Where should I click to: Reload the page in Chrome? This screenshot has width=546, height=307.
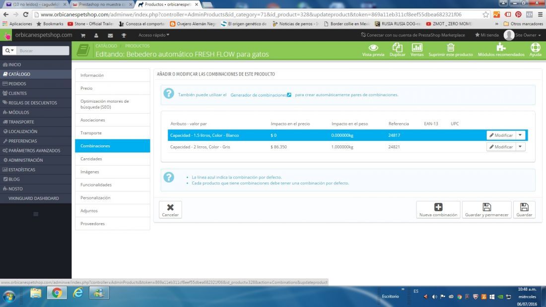tap(26, 14)
